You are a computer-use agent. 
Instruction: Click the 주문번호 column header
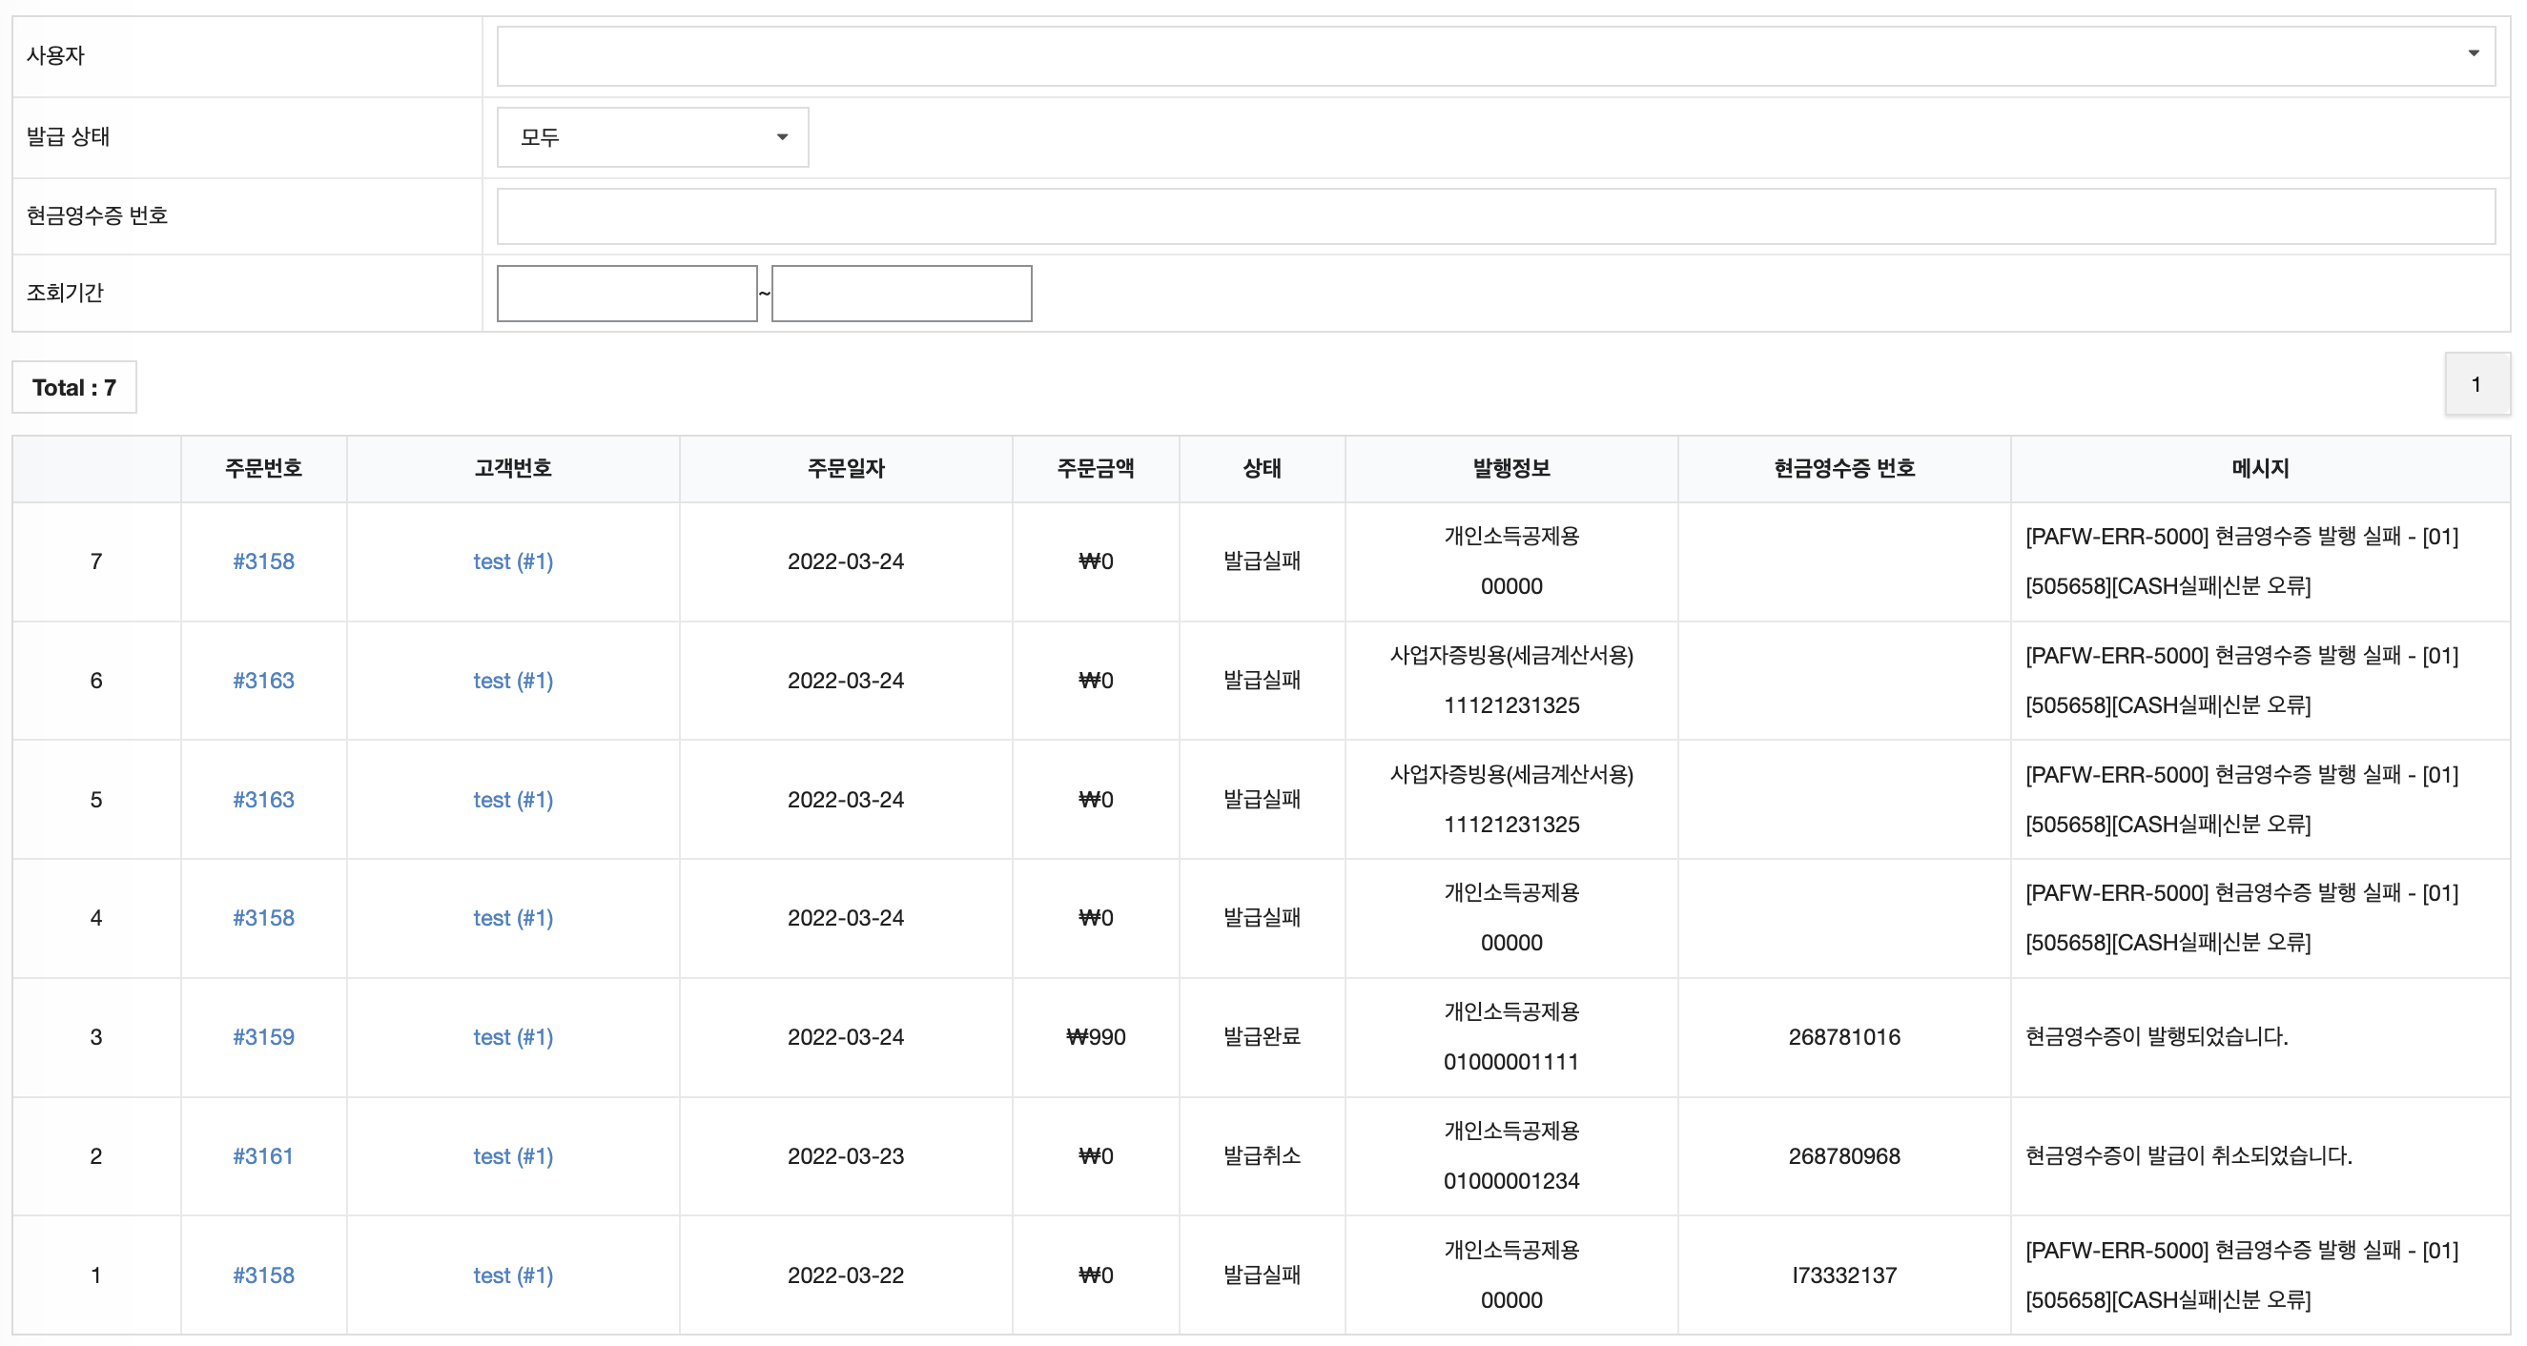(263, 469)
